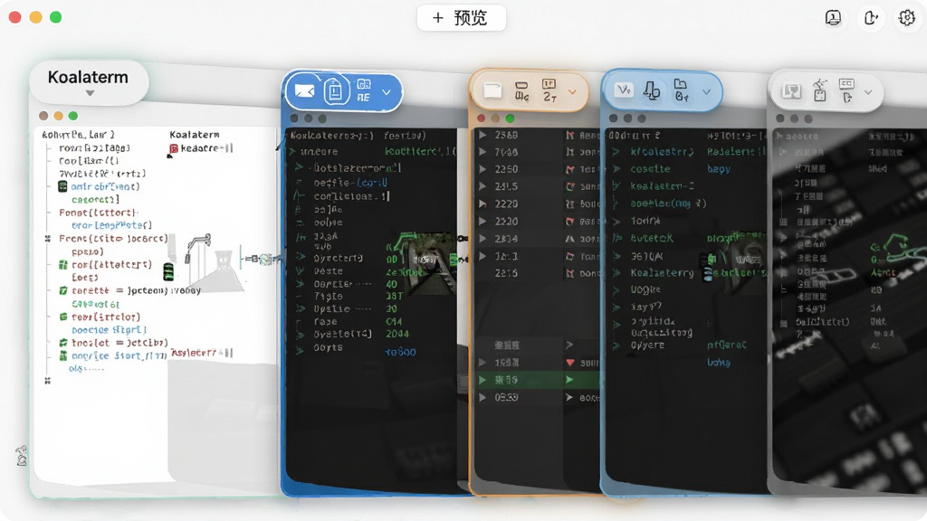Click the icon between the Vo and folder icons
This screenshot has width=927, height=521.
pyautogui.click(x=652, y=90)
